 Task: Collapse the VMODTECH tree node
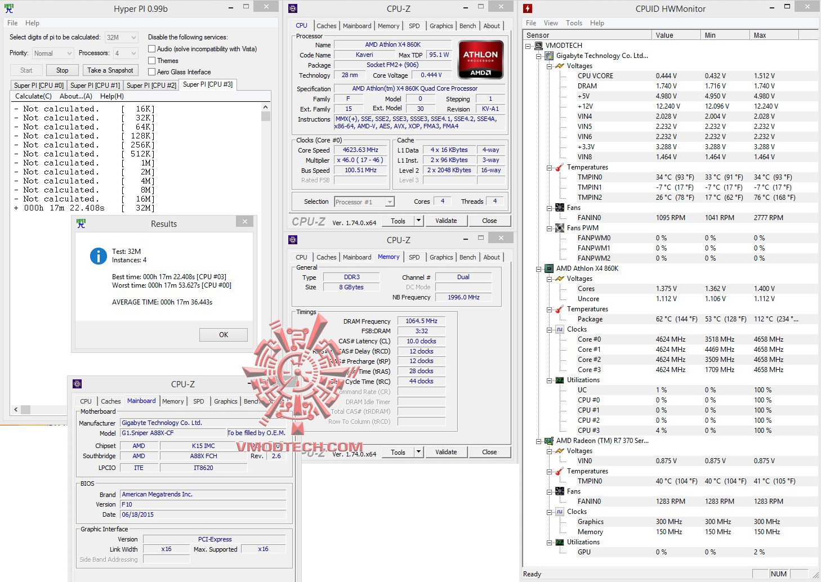528,46
